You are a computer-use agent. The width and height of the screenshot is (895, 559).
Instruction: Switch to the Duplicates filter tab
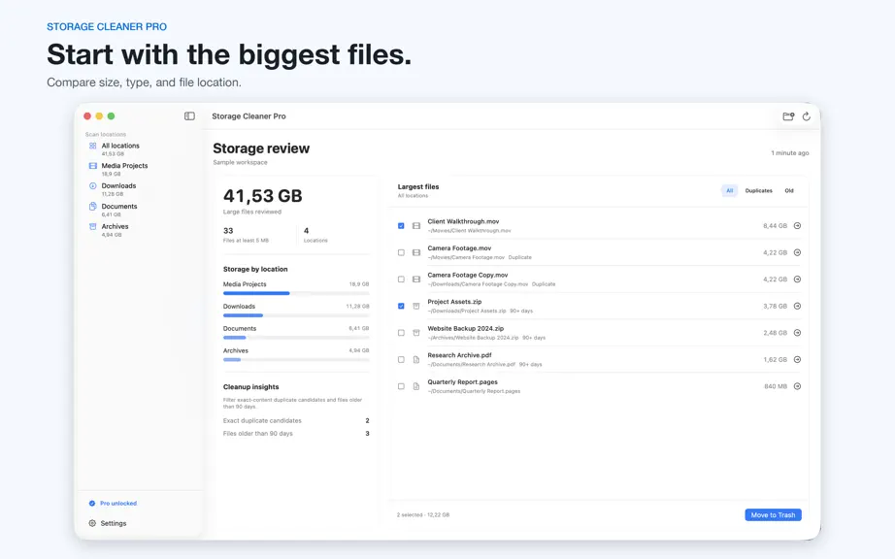coord(758,190)
